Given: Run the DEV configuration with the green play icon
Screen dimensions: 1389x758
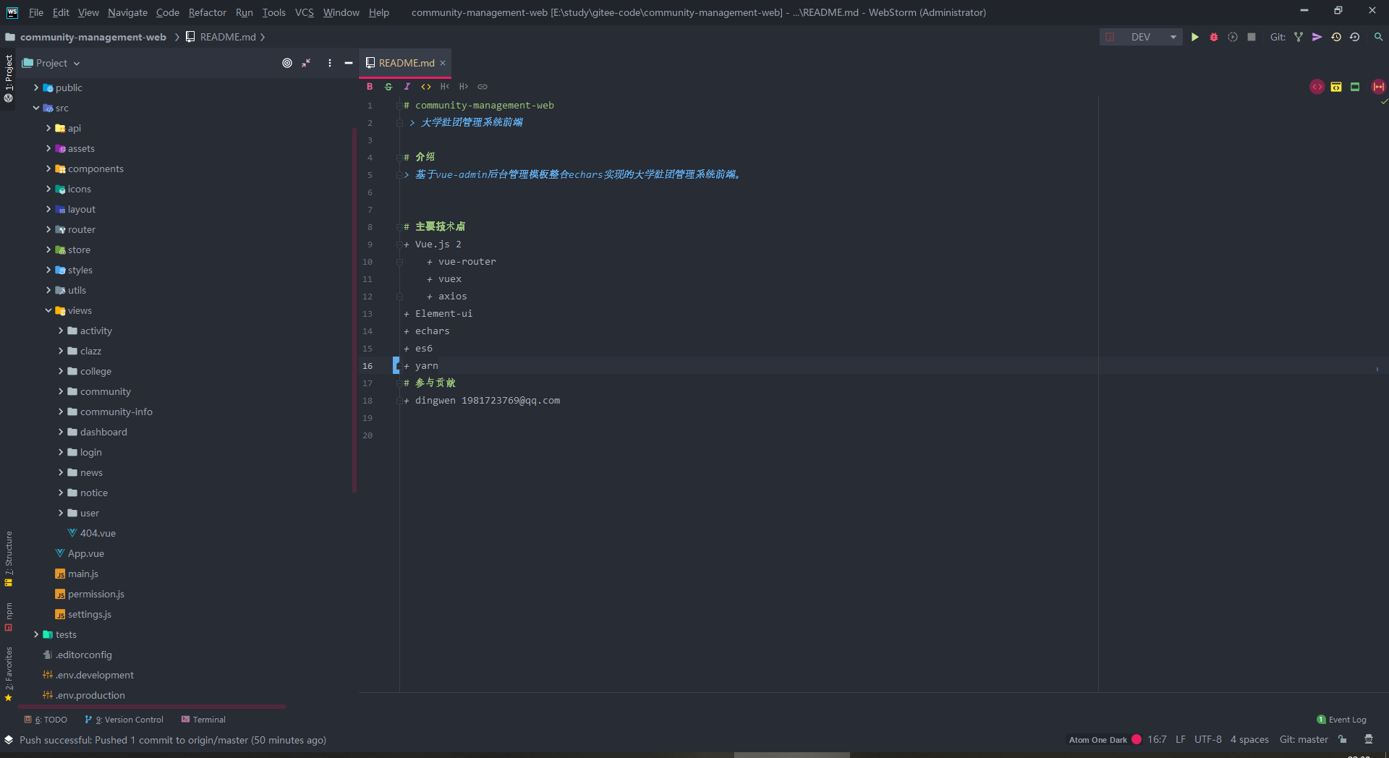Looking at the screenshot, I should point(1195,37).
